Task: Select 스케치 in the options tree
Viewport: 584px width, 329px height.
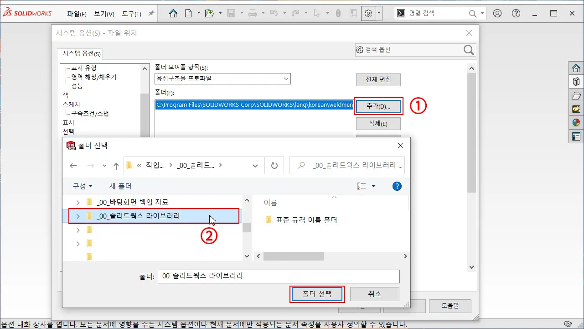Action: click(x=71, y=104)
